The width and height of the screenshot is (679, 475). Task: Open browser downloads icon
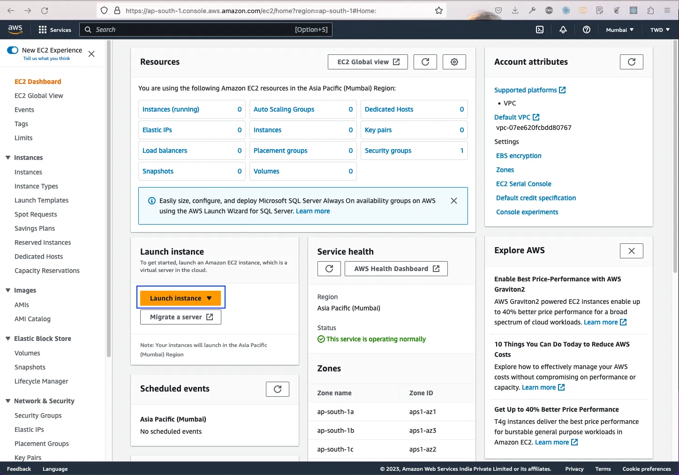(515, 10)
